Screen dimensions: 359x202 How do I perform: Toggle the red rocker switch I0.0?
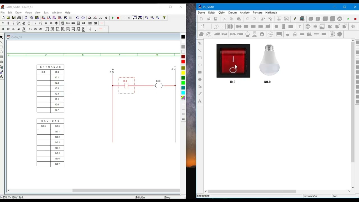click(x=233, y=61)
